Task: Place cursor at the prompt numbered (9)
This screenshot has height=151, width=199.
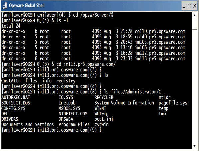Action: [x=104, y=130]
